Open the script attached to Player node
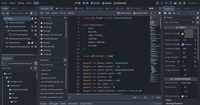 point(32,18)
